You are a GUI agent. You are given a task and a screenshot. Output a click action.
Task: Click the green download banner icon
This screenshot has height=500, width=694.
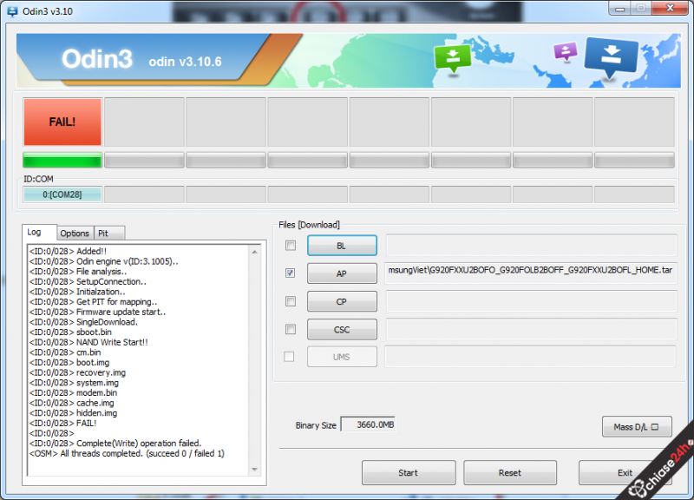453,57
